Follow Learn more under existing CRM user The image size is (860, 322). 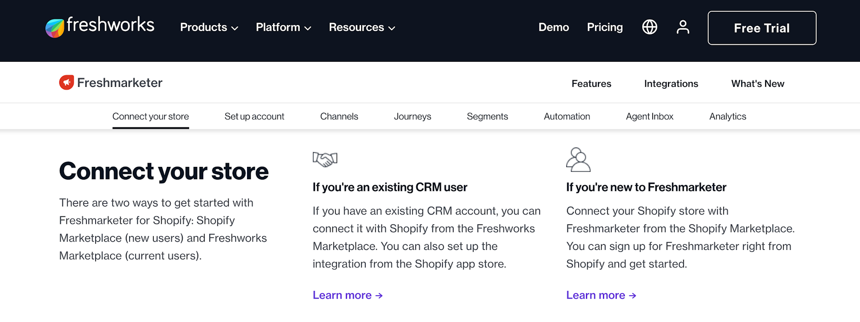(x=347, y=295)
